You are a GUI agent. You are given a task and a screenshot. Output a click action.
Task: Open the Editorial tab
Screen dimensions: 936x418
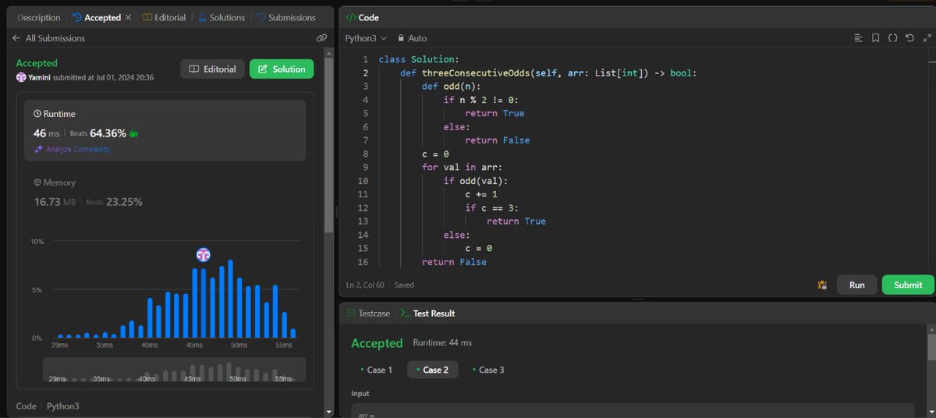165,17
